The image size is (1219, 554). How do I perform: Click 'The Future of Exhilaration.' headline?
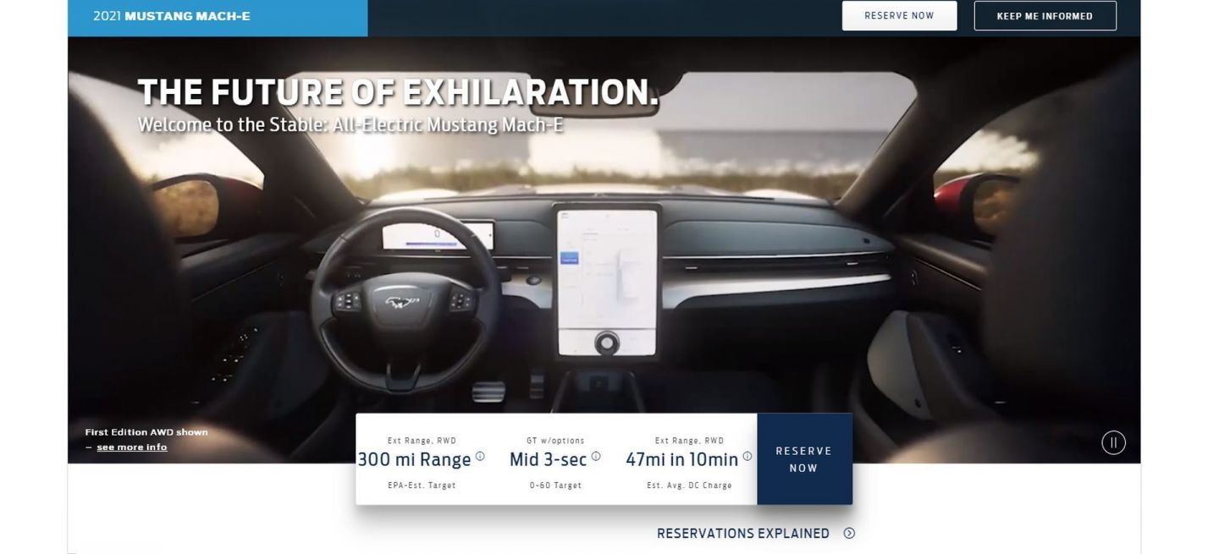tap(398, 92)
